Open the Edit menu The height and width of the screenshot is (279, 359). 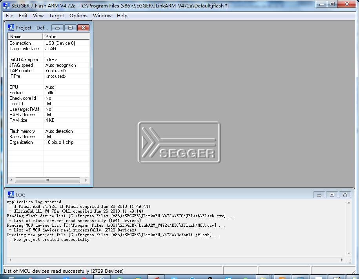click(x=23, y=16)
